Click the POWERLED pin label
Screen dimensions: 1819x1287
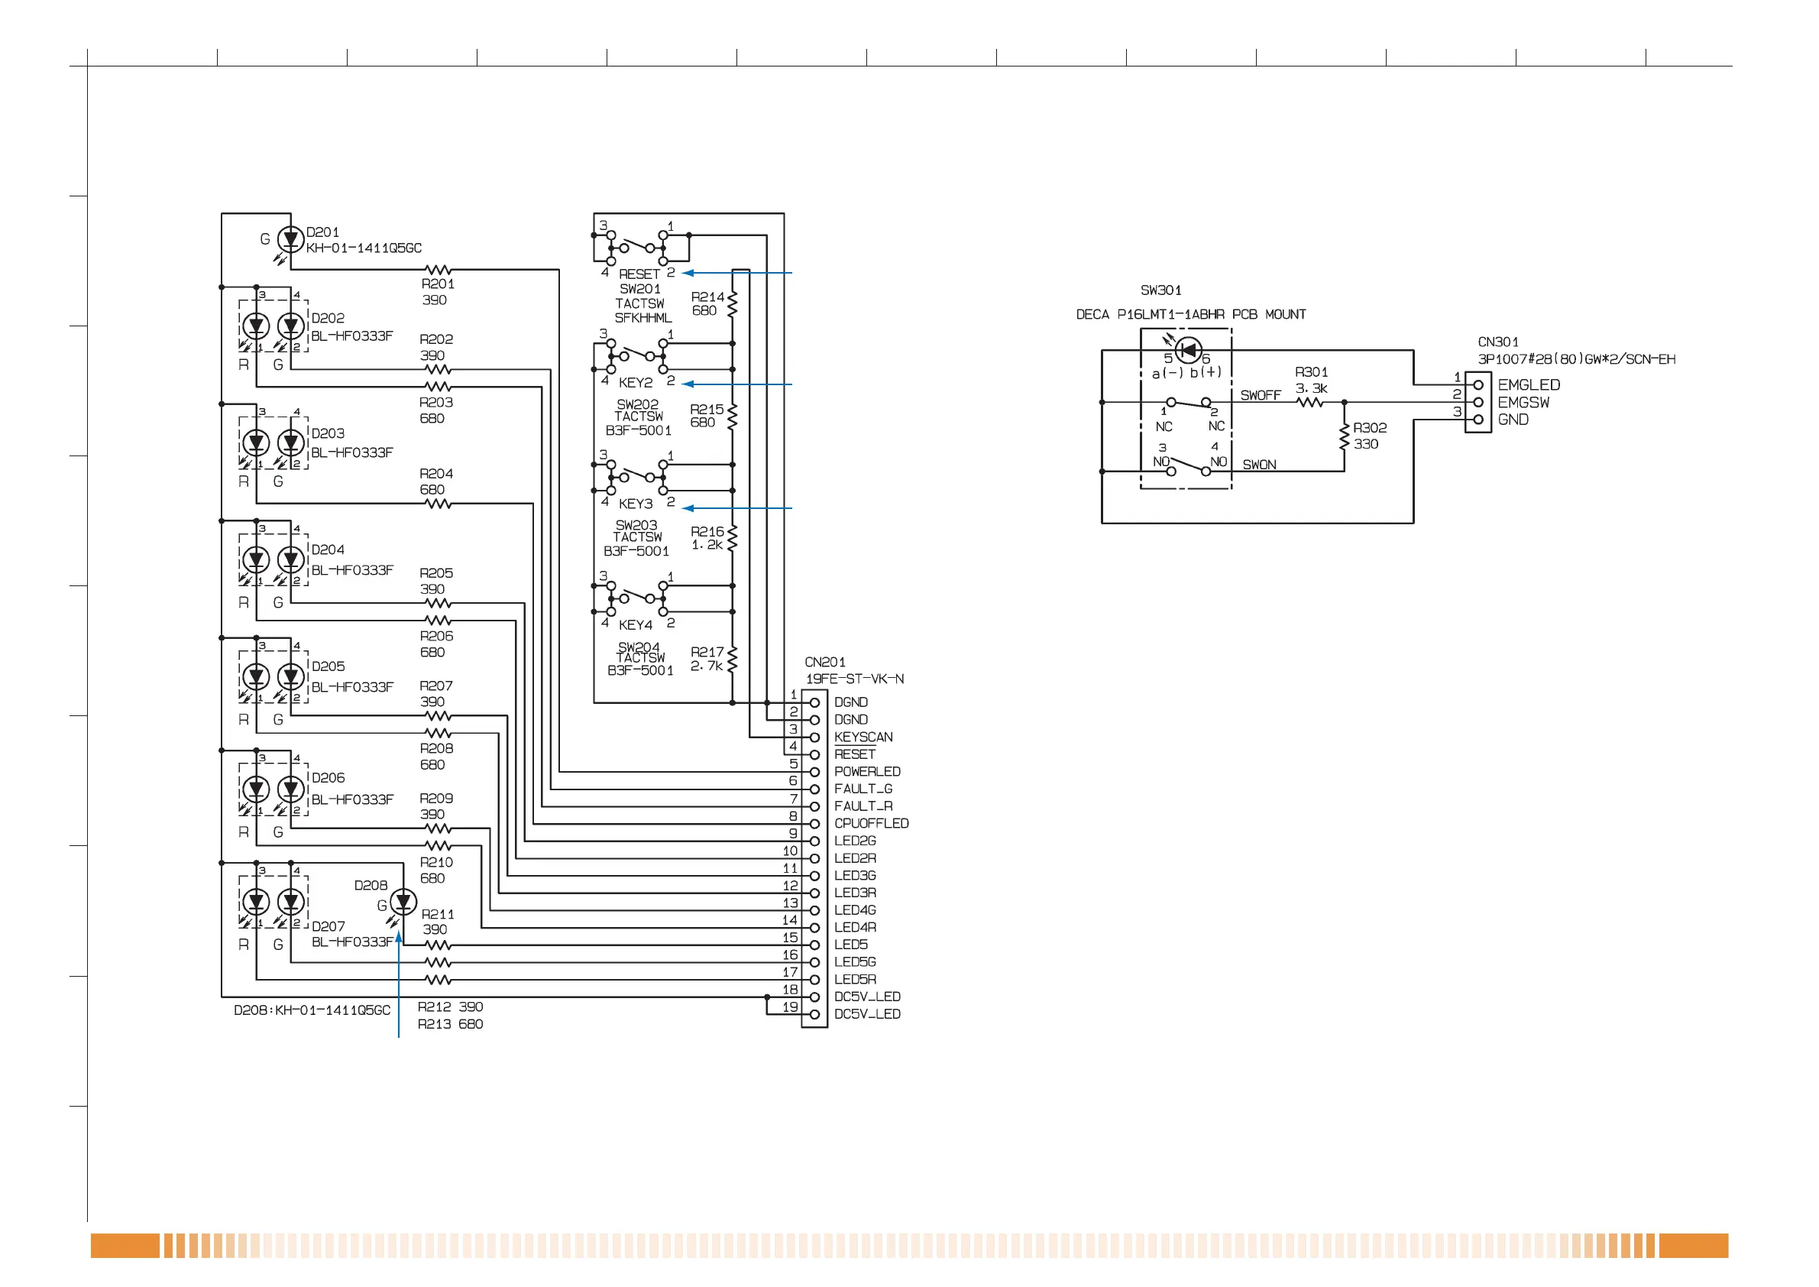coord(867,771)
